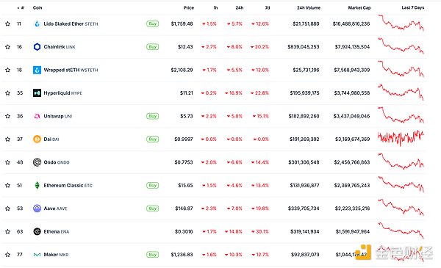Sort by the Price column header

tap(189, 8)
